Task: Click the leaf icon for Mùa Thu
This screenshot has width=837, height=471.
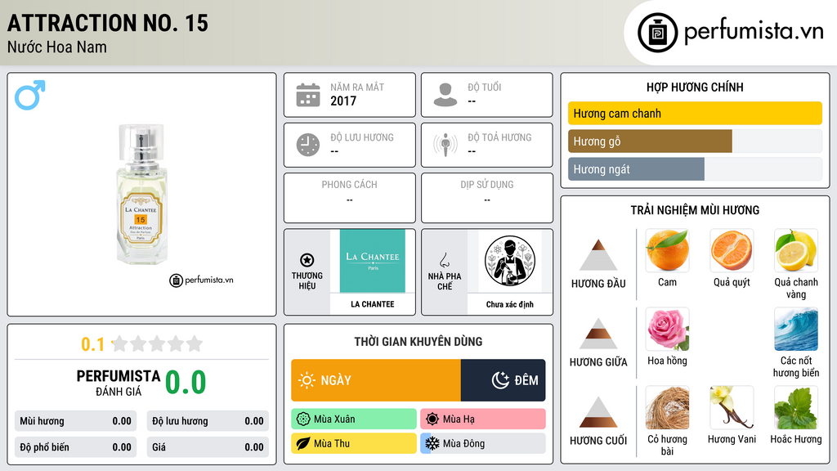Action: (303, 443)
